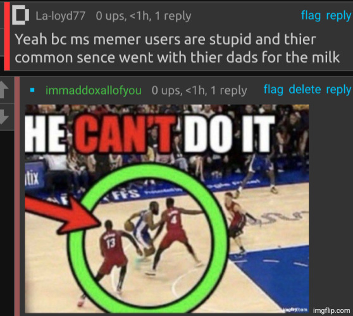The image size is (353, 316).
Task: Click La-loyd77's square avatar icon
Action: click(x=20, y=15)
